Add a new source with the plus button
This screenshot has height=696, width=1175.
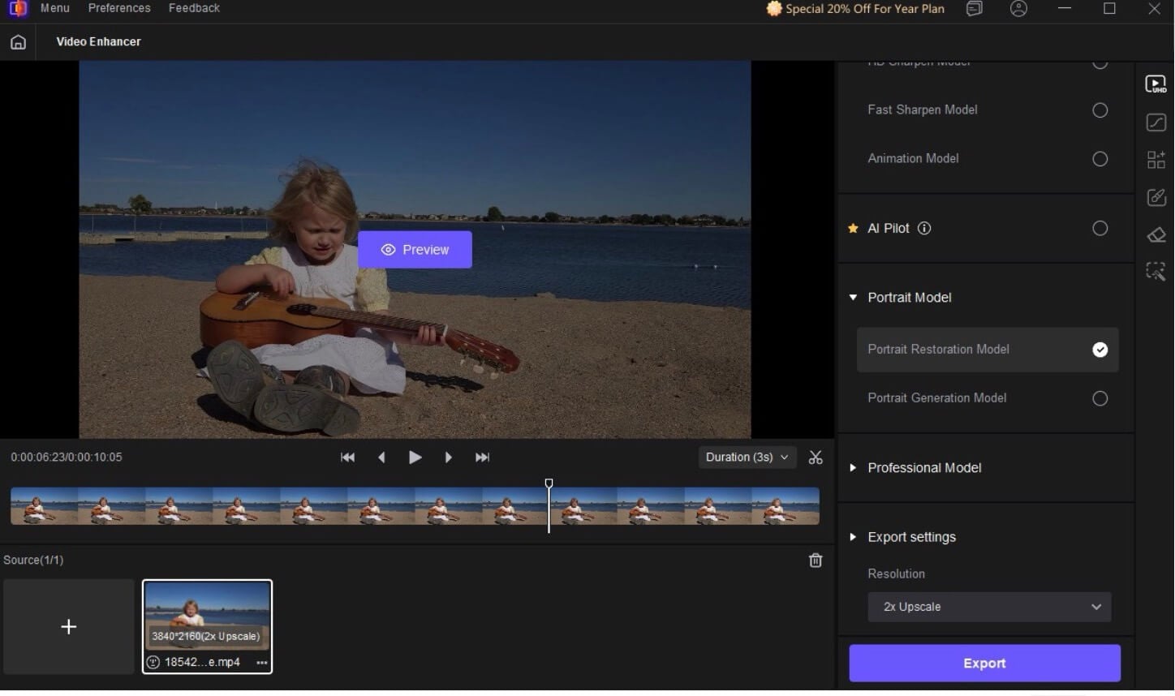click(69, 626)
